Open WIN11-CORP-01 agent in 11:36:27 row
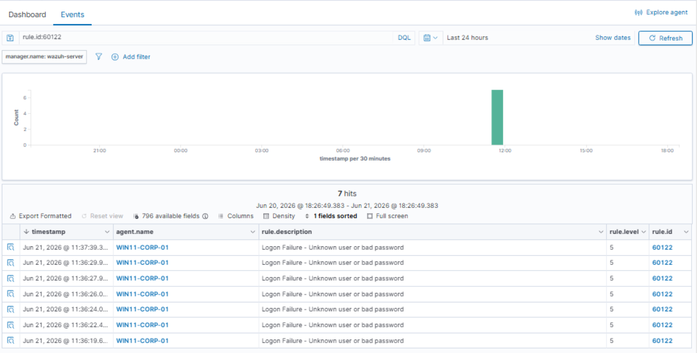This screenshot has height=353, width=697. click(x=142, y=278)
